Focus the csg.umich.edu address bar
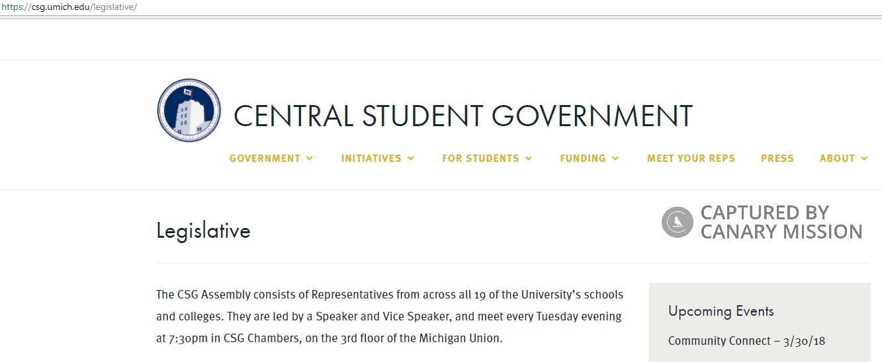 [69, 7]
